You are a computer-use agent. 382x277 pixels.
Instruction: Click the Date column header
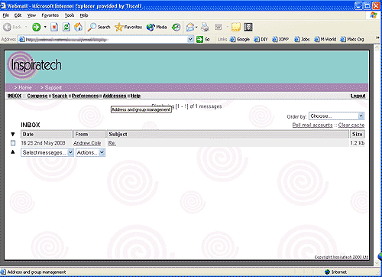click(47, 134)
